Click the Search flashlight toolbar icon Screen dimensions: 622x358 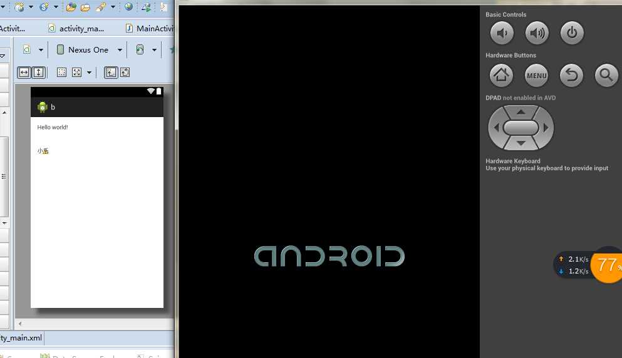(x=101, y=7)
